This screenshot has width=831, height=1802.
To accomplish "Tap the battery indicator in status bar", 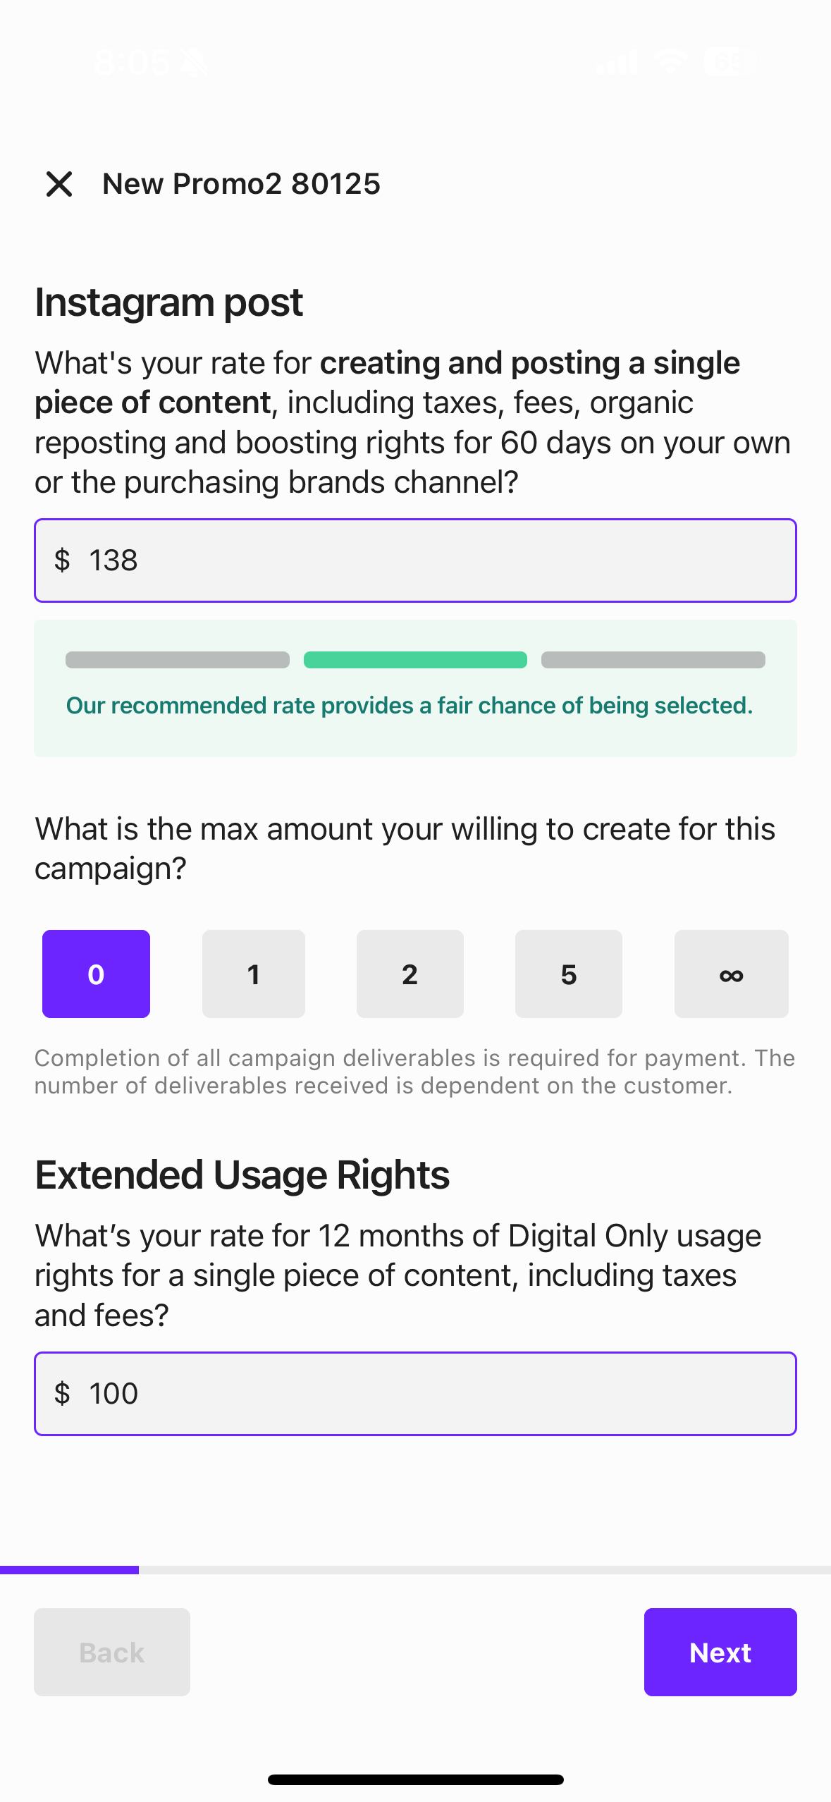I will pos(730,62).
